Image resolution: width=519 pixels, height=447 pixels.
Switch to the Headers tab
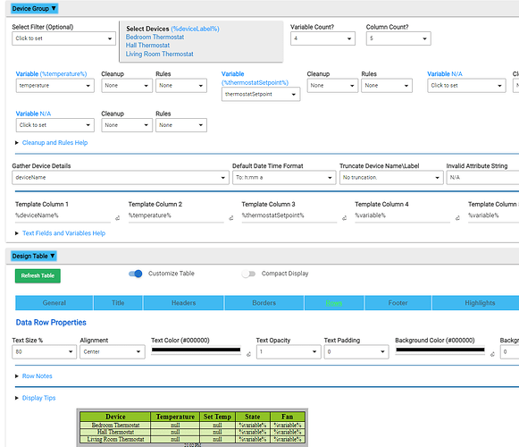click(184, 303)
